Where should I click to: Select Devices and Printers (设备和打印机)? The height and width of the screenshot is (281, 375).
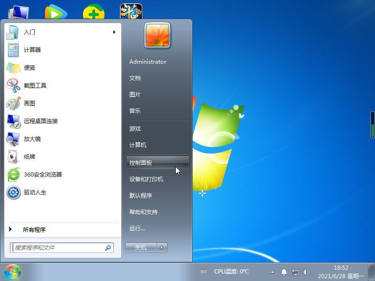(x=146, y=179)
